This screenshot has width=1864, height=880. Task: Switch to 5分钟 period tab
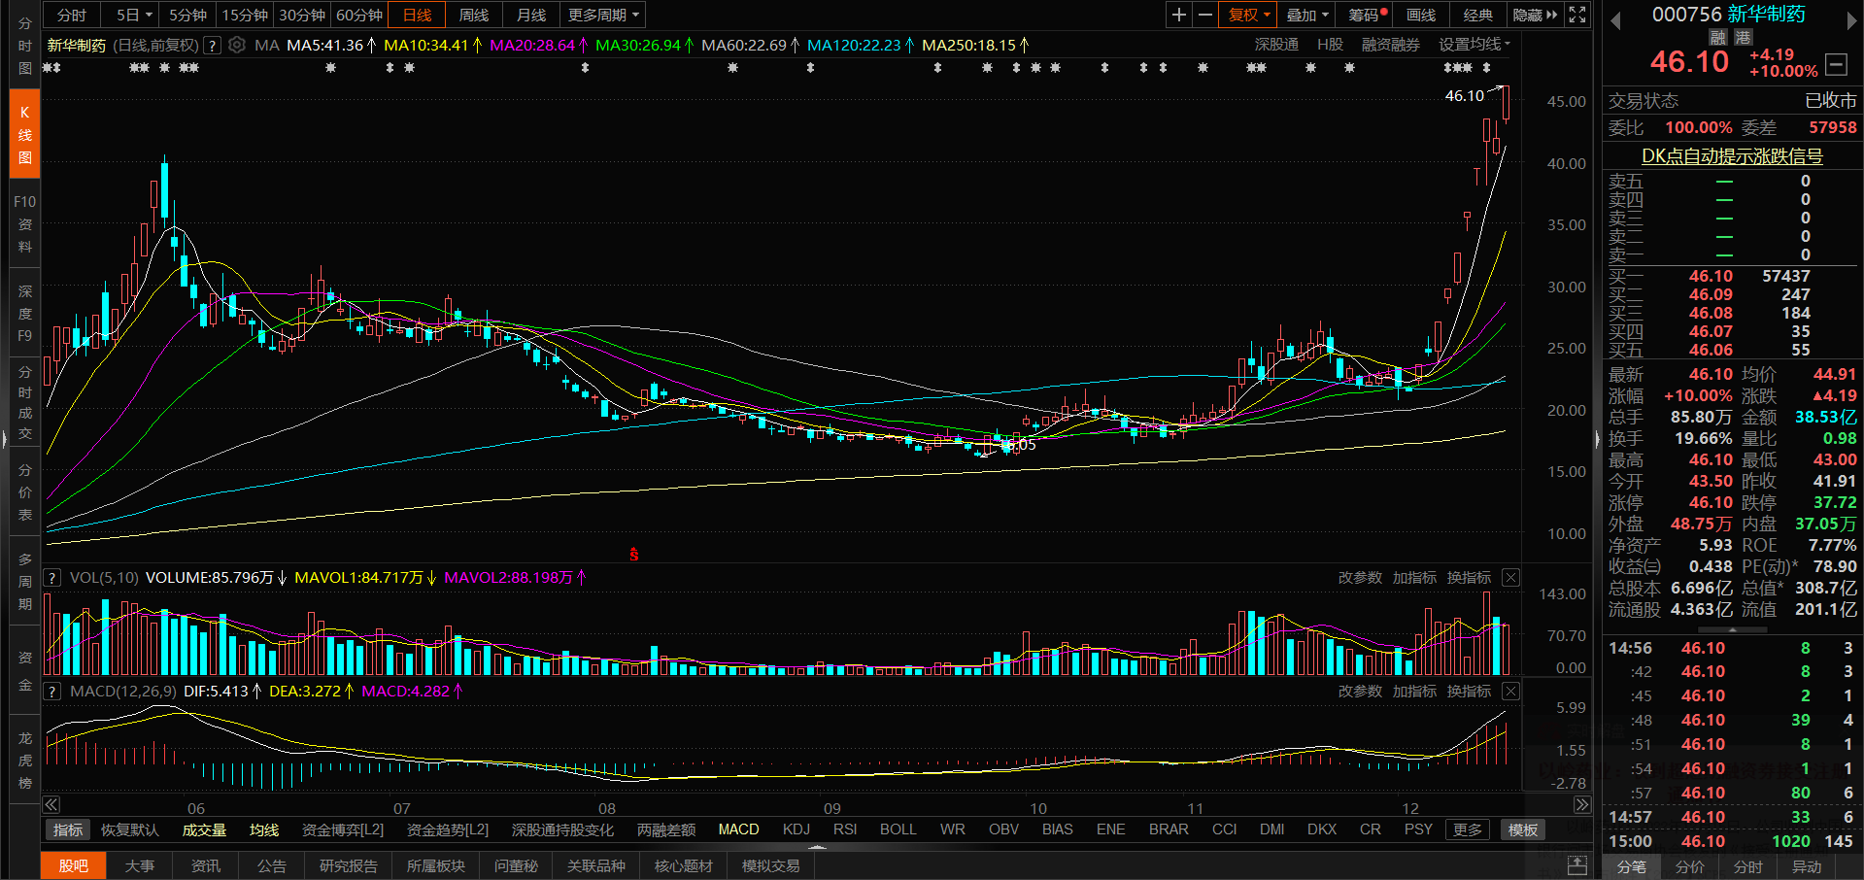pos(187,15)
